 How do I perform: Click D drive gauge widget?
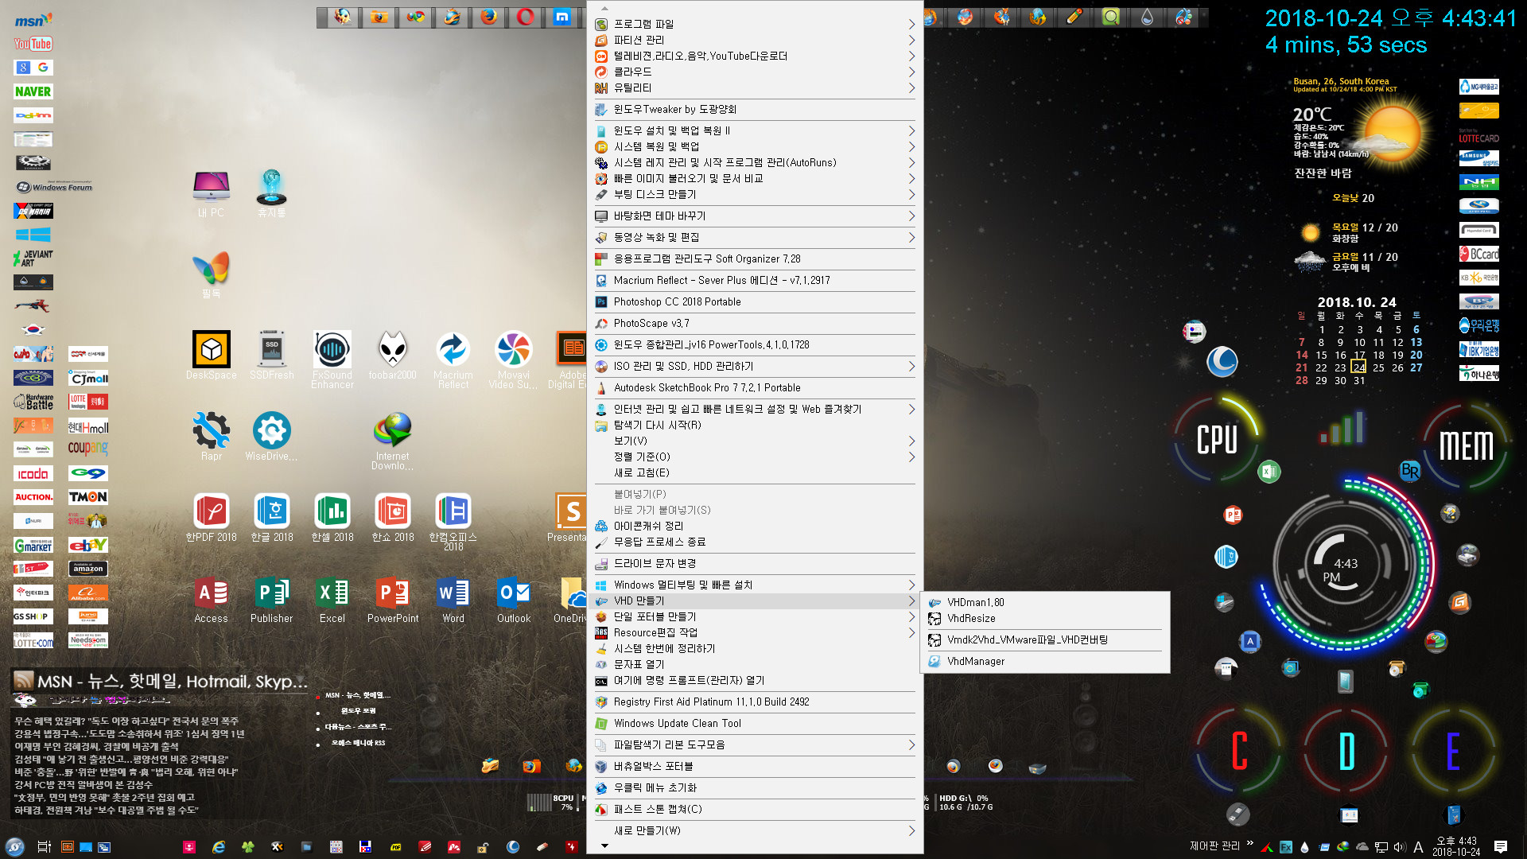pos(1346,750)
